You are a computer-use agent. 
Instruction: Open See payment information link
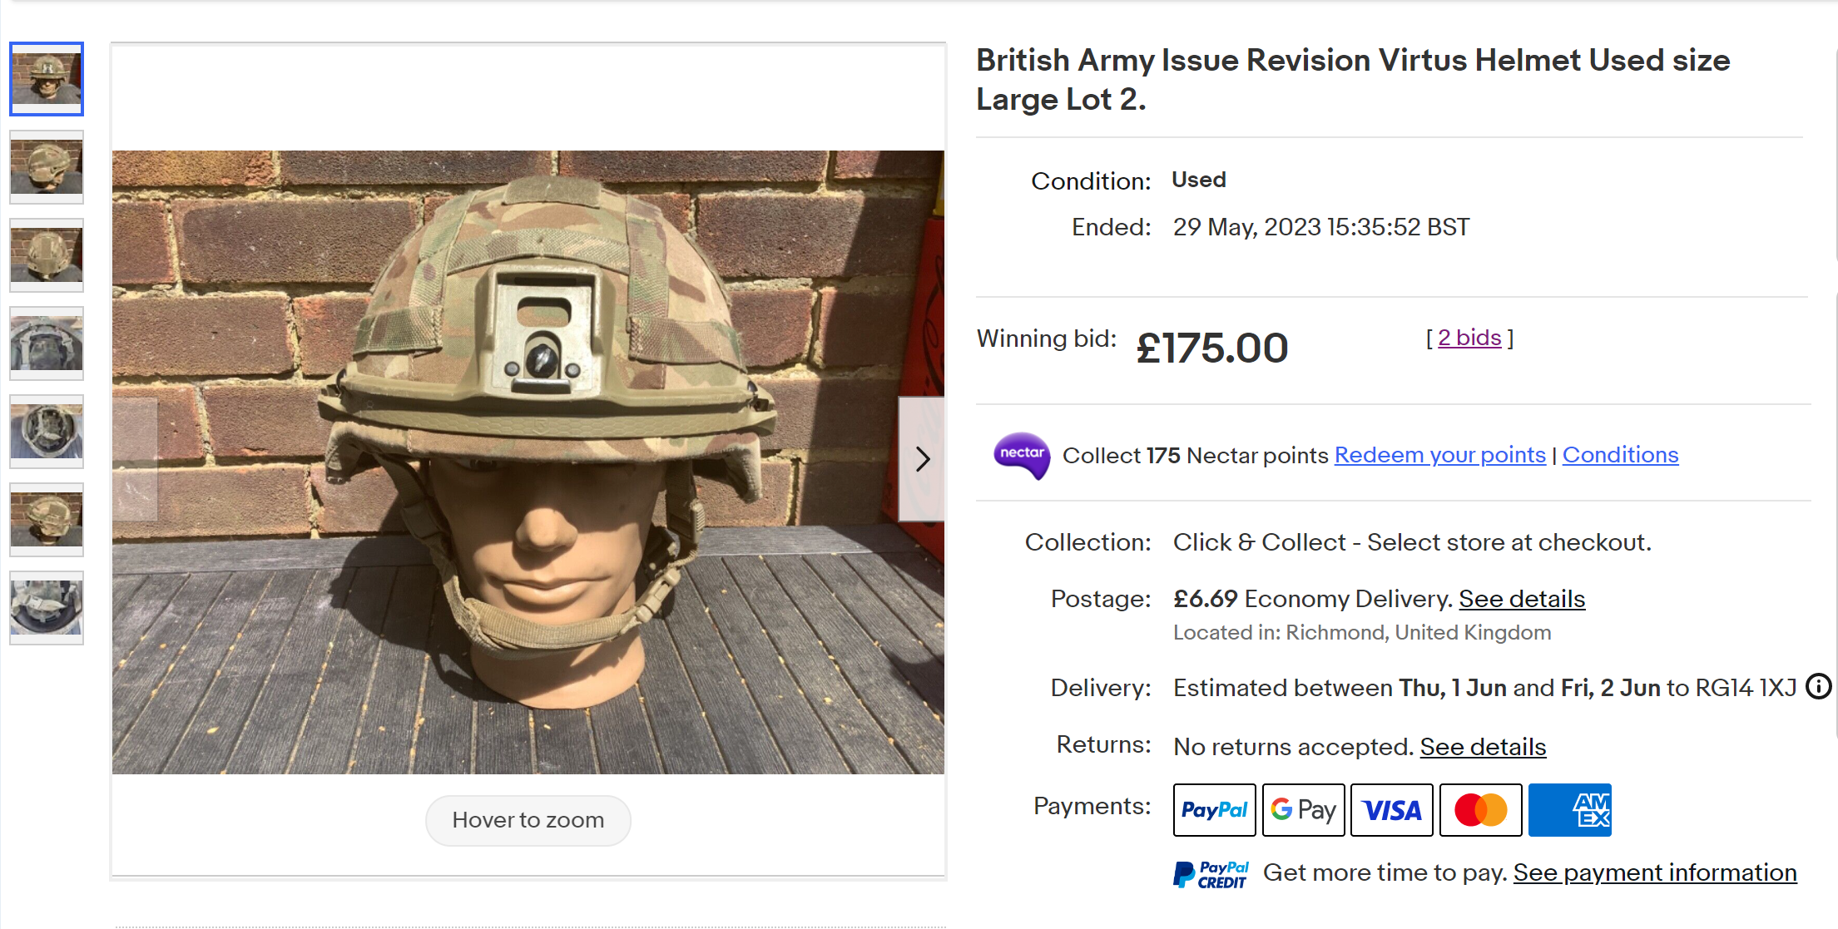(1654, 872)
